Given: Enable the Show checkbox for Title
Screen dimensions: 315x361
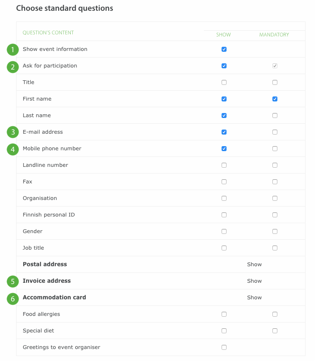Looking at the screenshot, I should coord(224,82).
